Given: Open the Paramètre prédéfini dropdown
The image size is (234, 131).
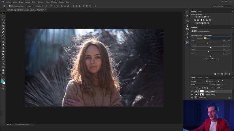Looking at the screenshot, I should click(x=217, y=35).
